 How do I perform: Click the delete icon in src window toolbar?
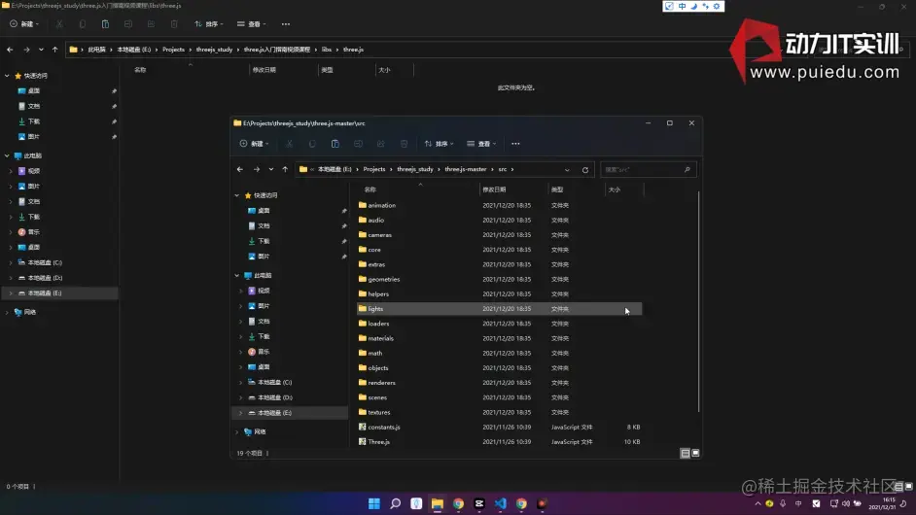404,144
